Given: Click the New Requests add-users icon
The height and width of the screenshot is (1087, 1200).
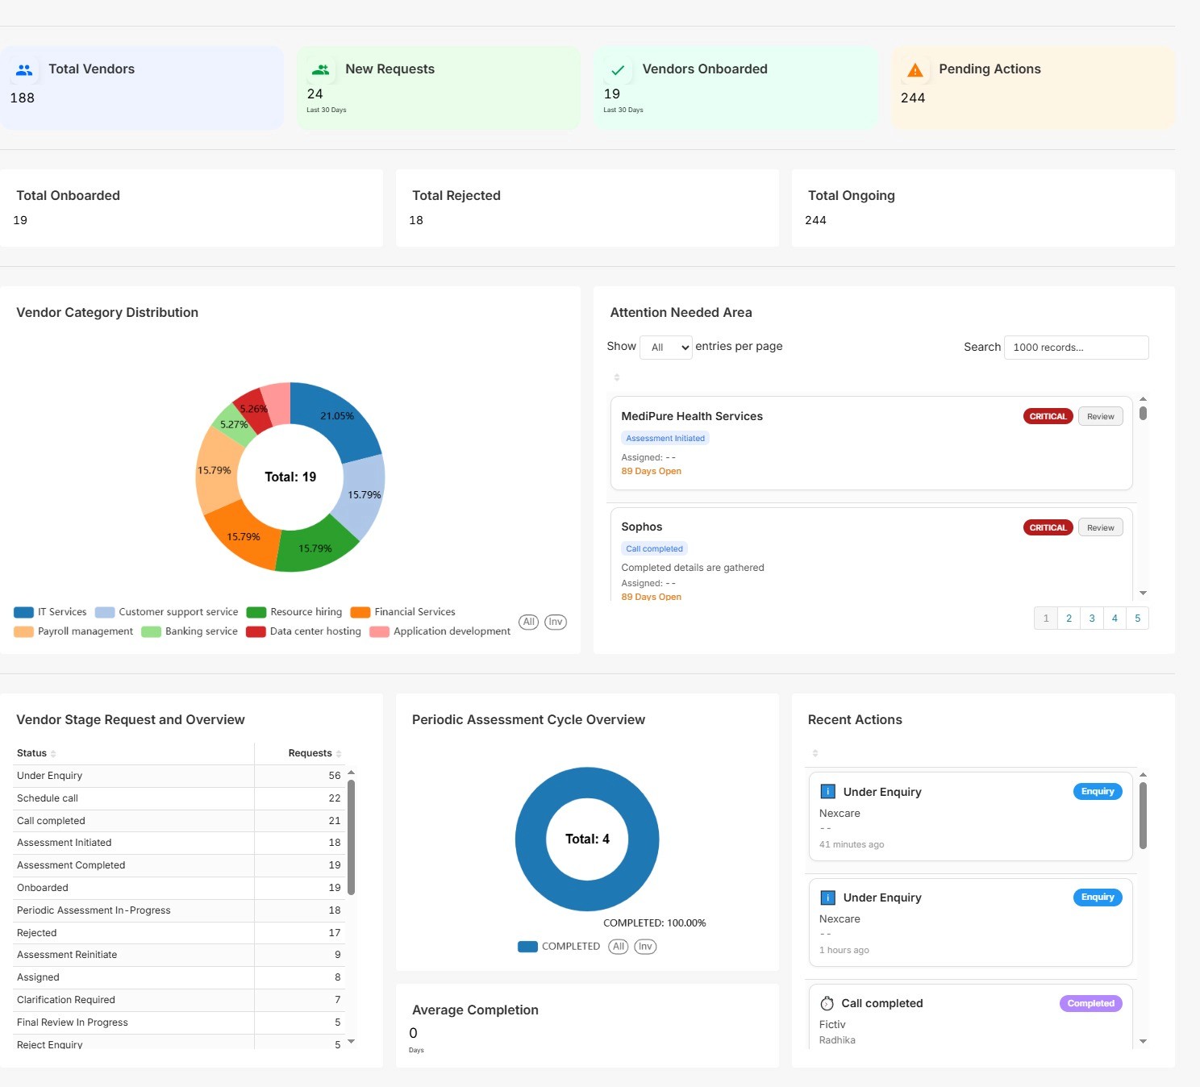Looking at the screenshot, I should [321, 70].
